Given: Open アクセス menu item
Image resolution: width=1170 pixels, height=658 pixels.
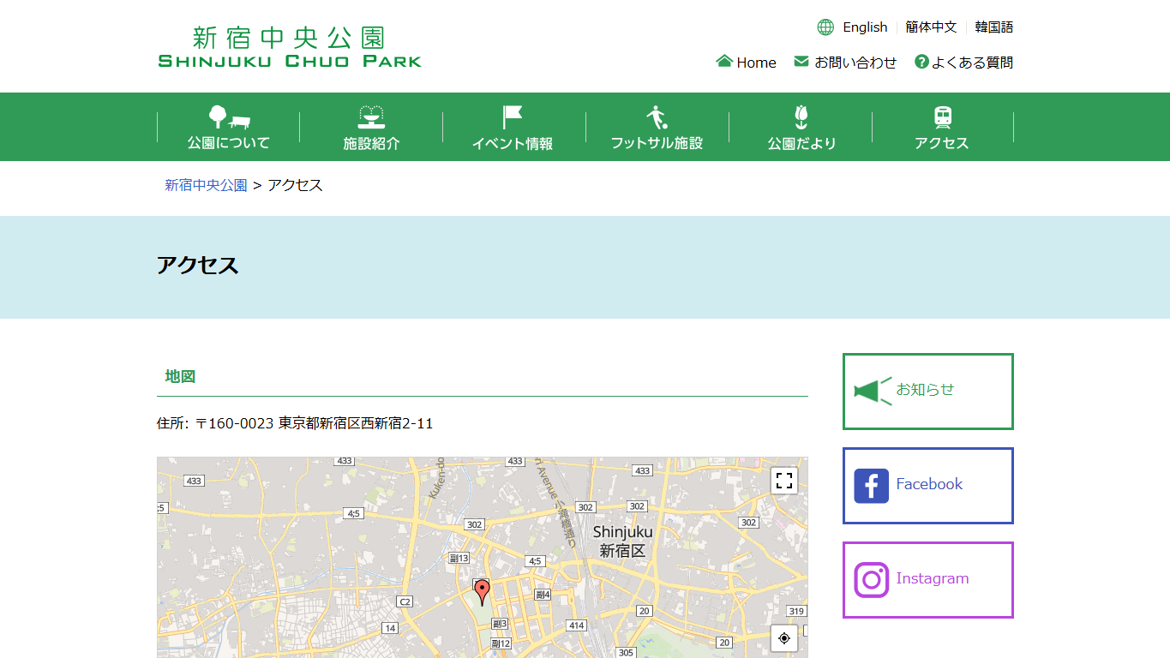Looking at the screenshot, I should tap(942, 143).
